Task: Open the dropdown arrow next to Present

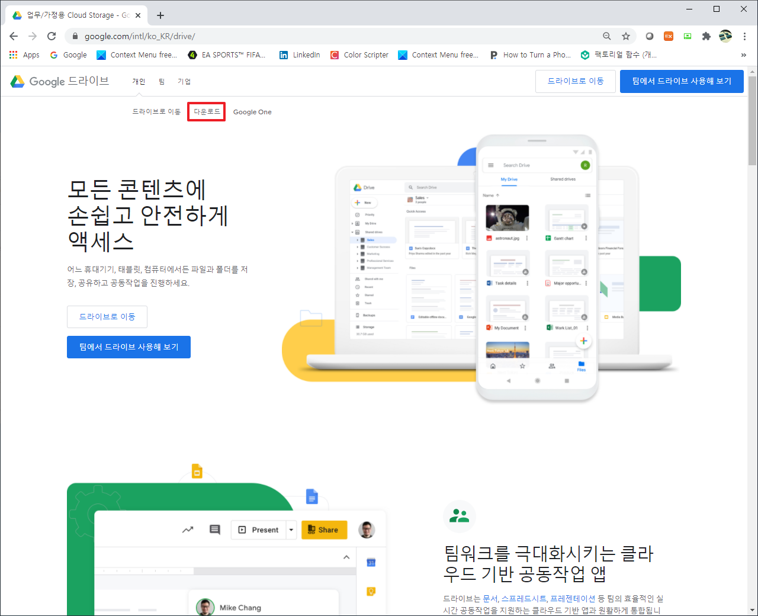Action: point(291,530)
